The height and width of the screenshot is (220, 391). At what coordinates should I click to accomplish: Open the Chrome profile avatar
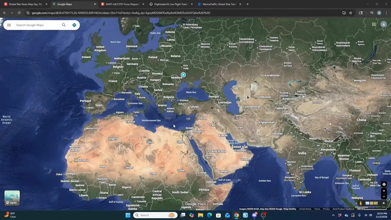(x=379, y=13)
